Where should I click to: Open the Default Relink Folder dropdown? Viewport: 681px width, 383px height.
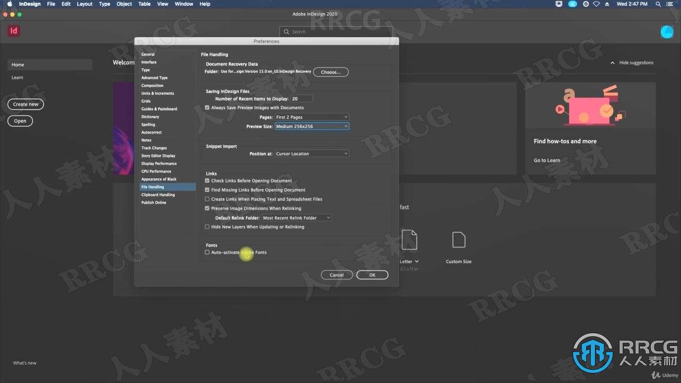tap(296, 218)
